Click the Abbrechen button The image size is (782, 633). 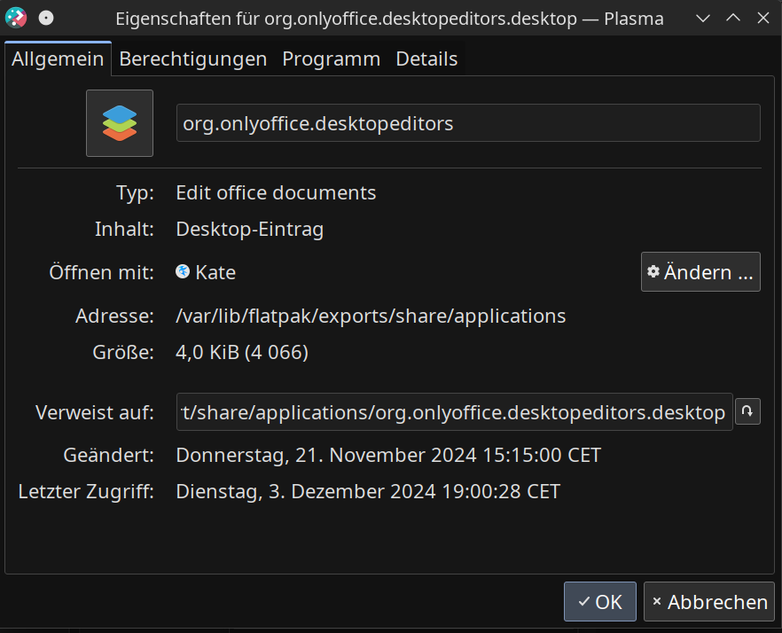coord(708,602)
